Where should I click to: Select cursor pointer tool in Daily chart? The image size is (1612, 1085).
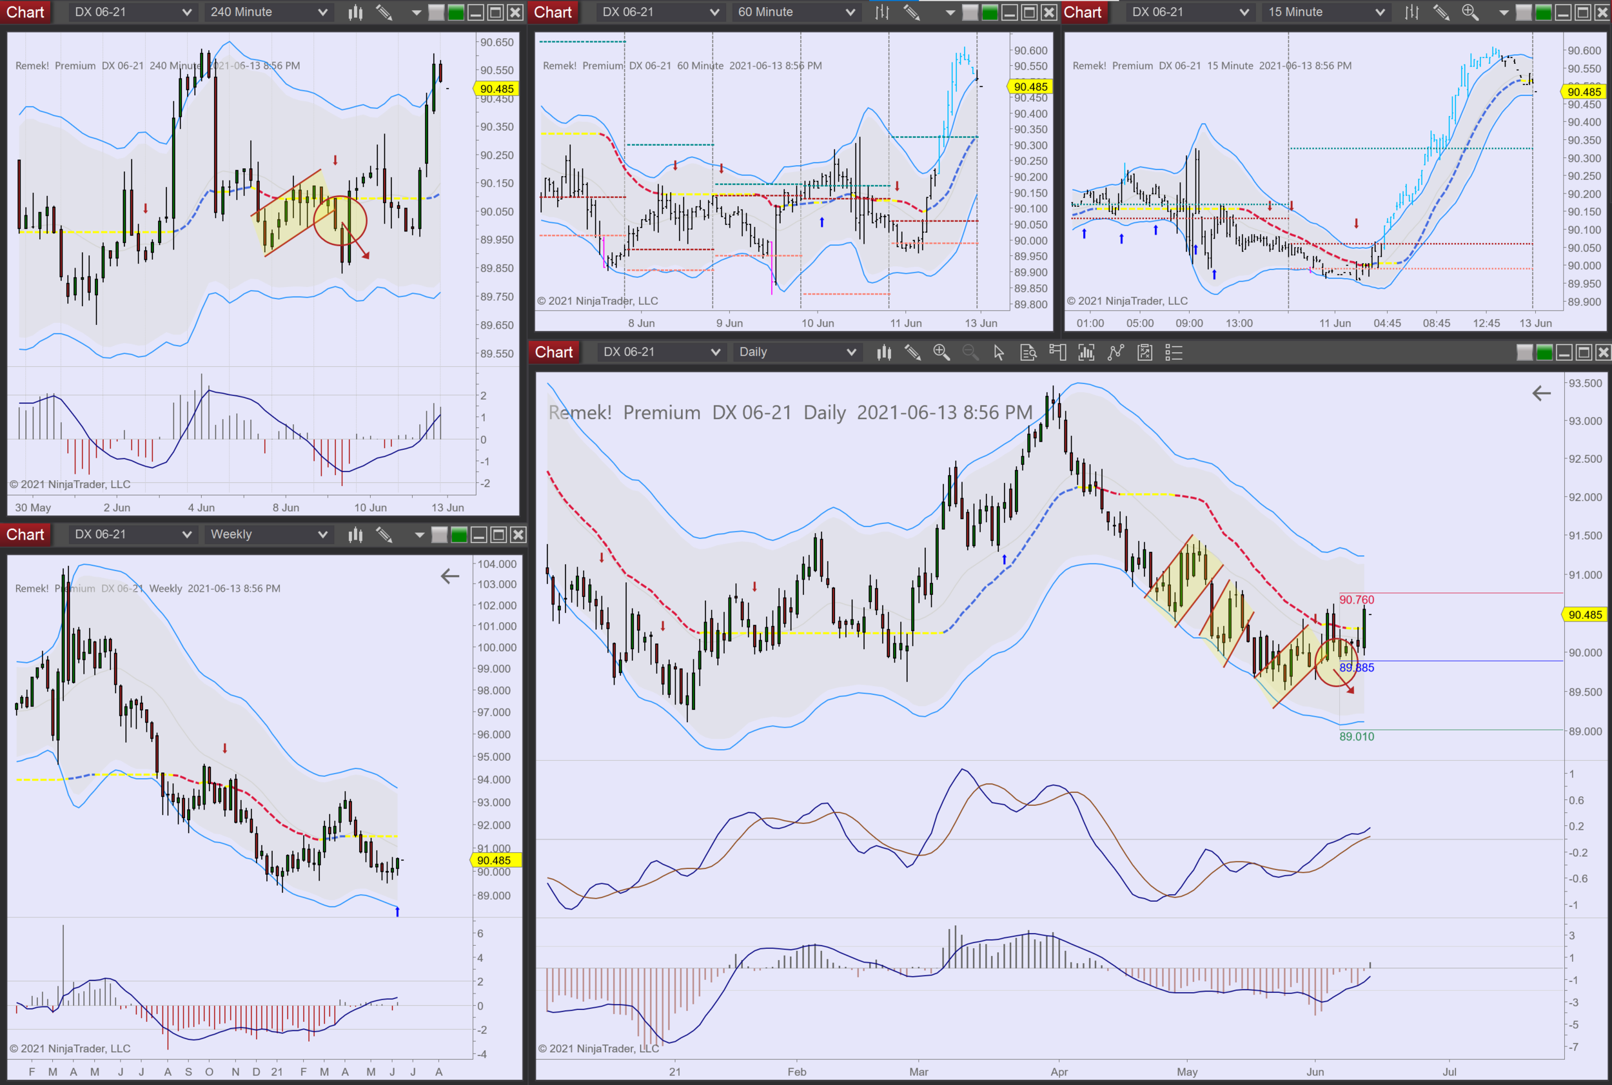click(999, 353)
